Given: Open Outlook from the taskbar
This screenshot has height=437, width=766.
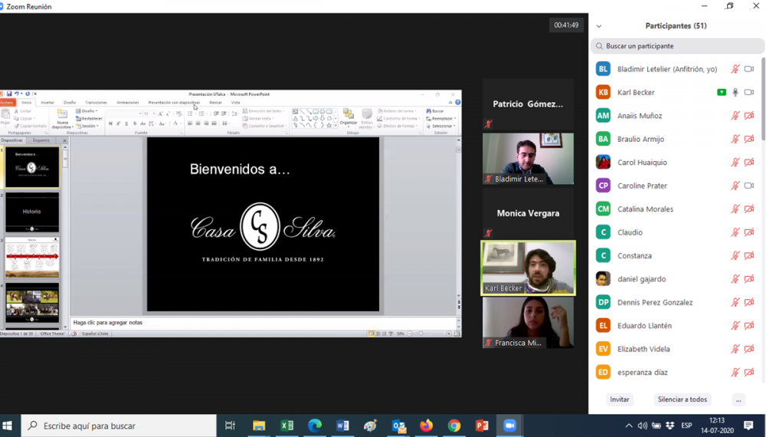Looking at the screenshot, I should pos(398,426).
